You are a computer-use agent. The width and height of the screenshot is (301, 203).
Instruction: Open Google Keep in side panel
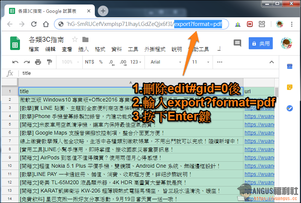(x=290, y=87)
